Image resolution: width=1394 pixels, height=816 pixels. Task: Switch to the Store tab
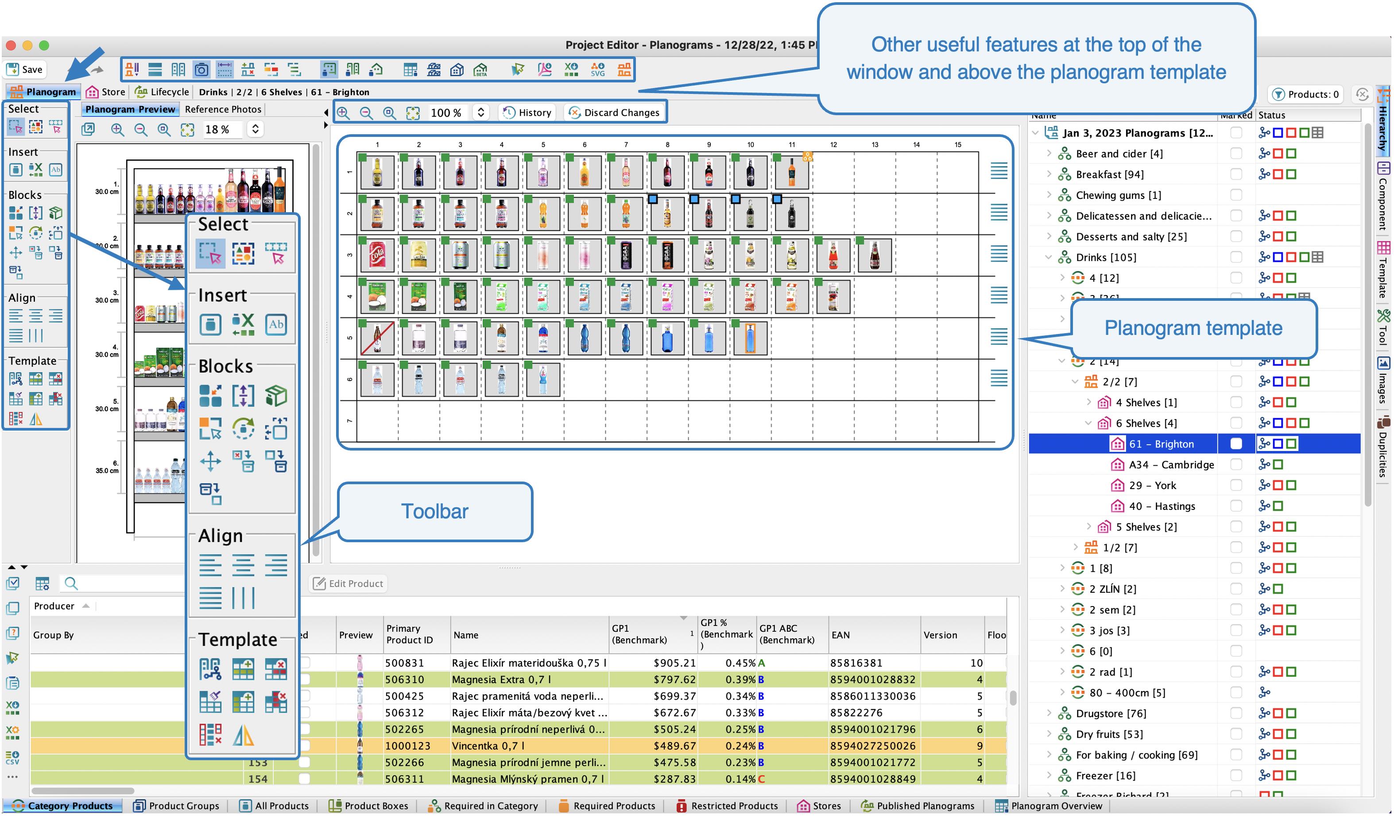point(106,92)
